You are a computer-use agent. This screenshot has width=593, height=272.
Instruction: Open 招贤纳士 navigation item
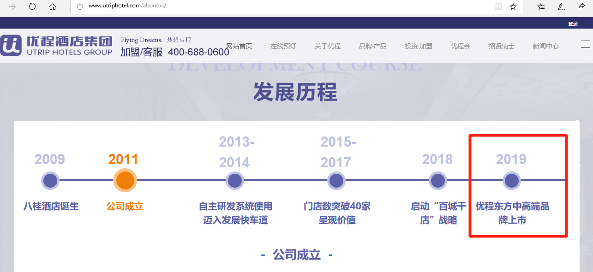coord(502,46)
